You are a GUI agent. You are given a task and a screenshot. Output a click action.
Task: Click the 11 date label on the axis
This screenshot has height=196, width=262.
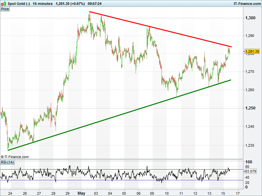pyautogui.click(x=181, y=193)
